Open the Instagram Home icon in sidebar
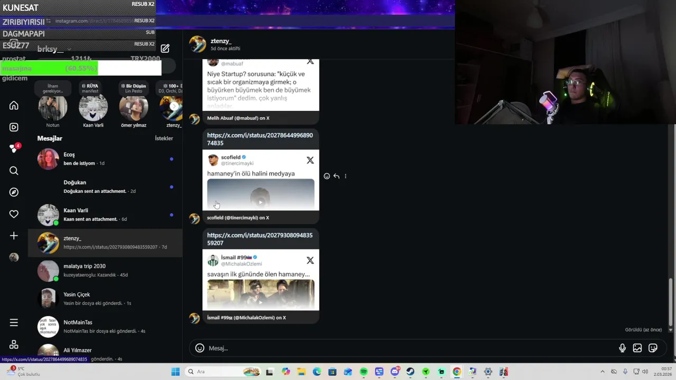 pyautogui.click(x=14, y=106)
